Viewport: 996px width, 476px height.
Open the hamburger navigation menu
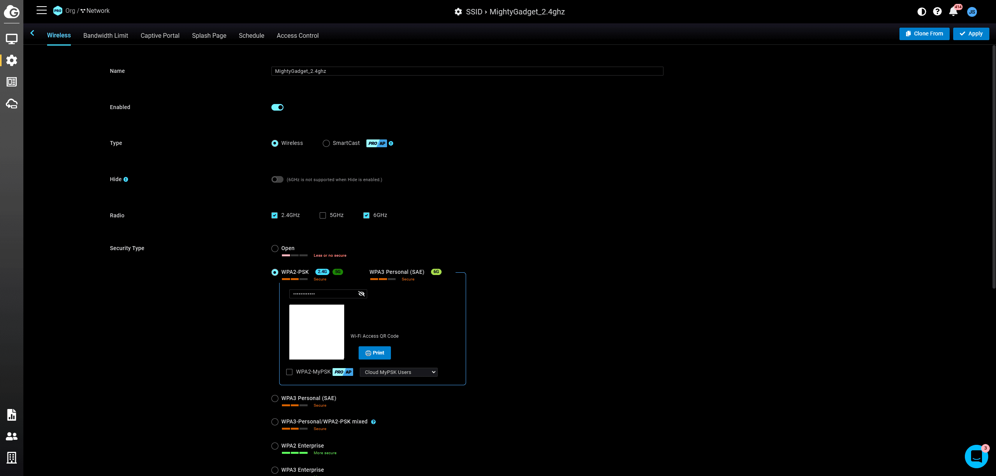tap(42, 11)
